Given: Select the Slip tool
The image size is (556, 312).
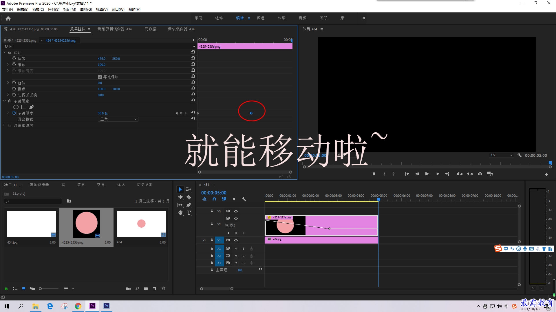Looking at the screenshot, I should 180,205.
